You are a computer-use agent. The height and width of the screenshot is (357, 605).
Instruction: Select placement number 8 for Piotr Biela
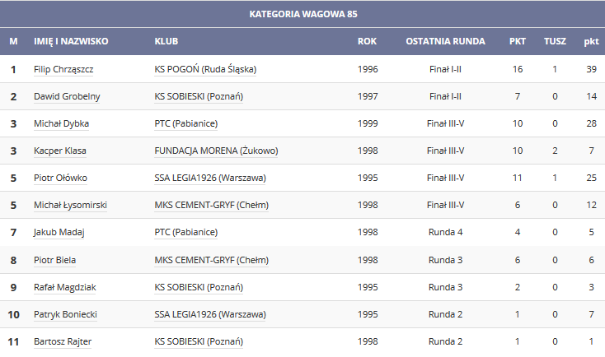13,260
